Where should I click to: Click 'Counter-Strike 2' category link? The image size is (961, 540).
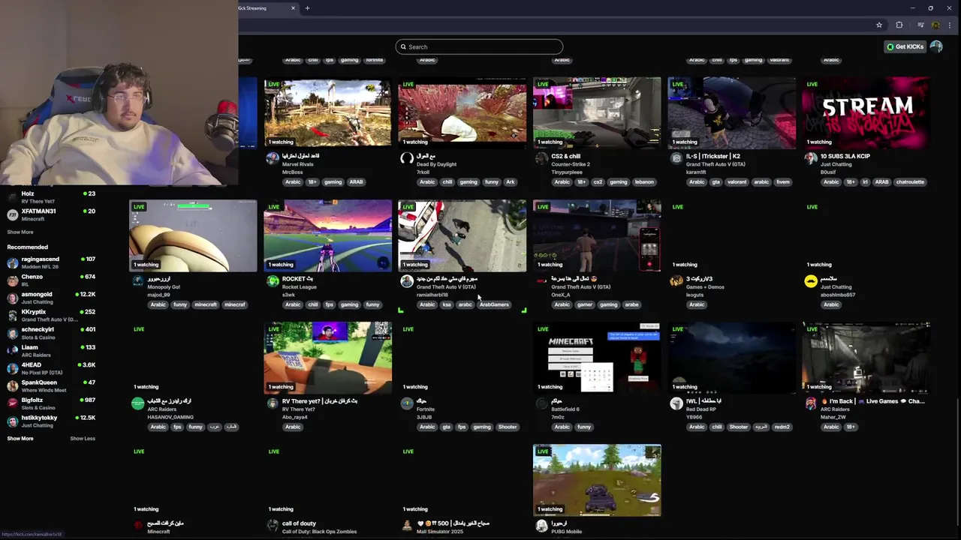(571, 164)
